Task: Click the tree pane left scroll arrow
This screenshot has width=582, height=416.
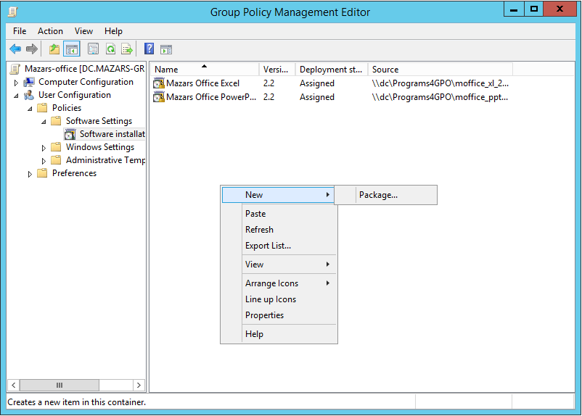Action: [x=13, y=386]
